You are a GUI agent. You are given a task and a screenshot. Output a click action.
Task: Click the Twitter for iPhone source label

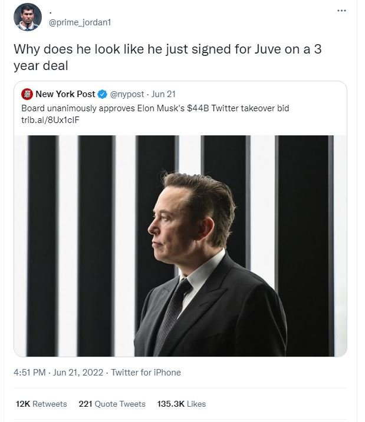(146, 373)
